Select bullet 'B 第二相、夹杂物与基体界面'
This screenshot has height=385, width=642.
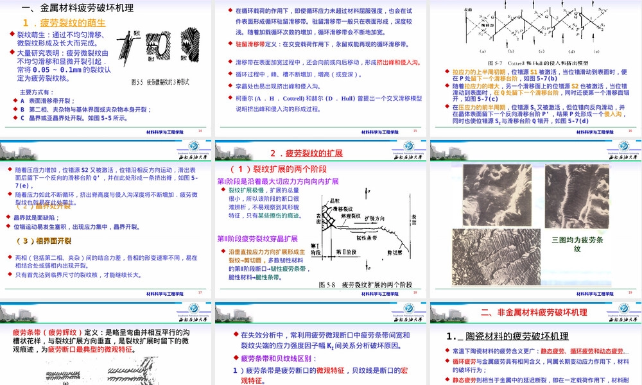click(x=85, y=109)
